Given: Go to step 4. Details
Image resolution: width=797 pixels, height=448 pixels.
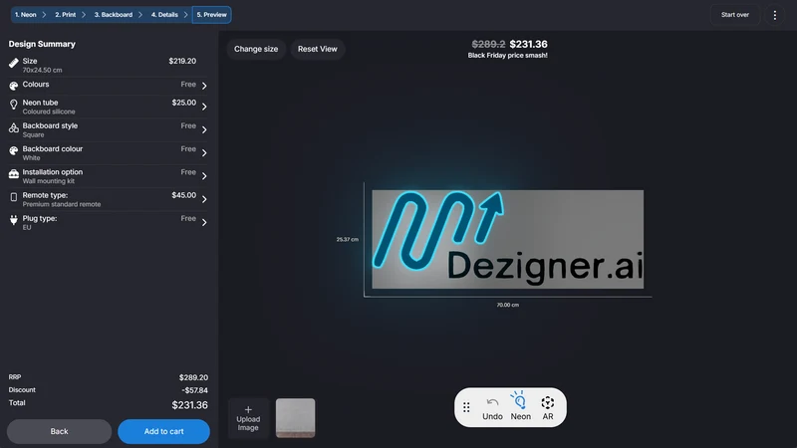Looking at the screenshot, I should pyautogui.click(x=164, y=15).
